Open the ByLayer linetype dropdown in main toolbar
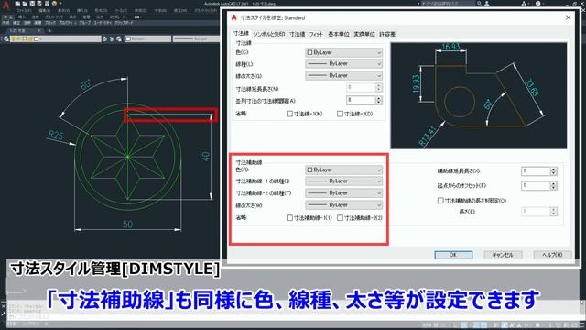The width and height of the screenshot is (586, 330). (196, 38)
